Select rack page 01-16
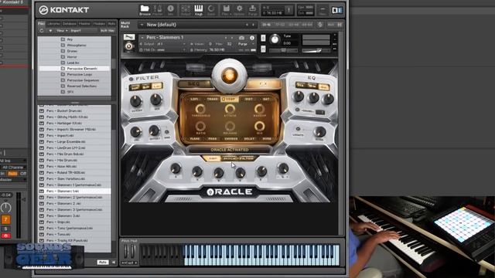This screenshot has width=495, height=278. coord(266,25)
